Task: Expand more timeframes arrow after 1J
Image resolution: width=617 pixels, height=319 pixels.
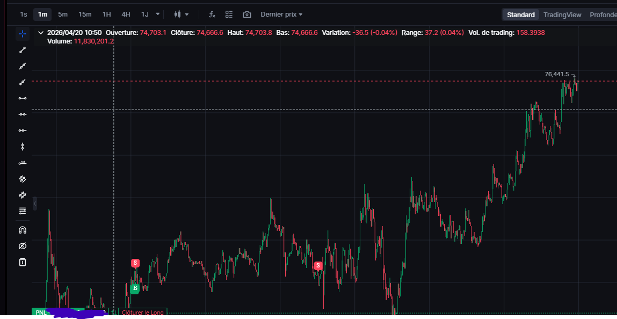Action: click(158, 14)
